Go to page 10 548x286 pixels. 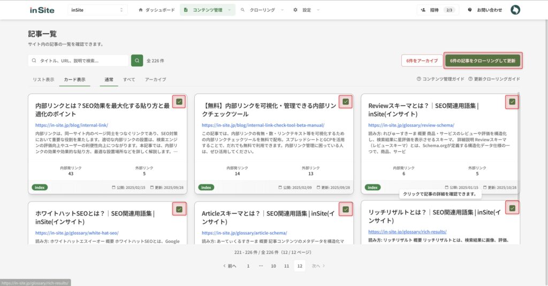point(273,266)
